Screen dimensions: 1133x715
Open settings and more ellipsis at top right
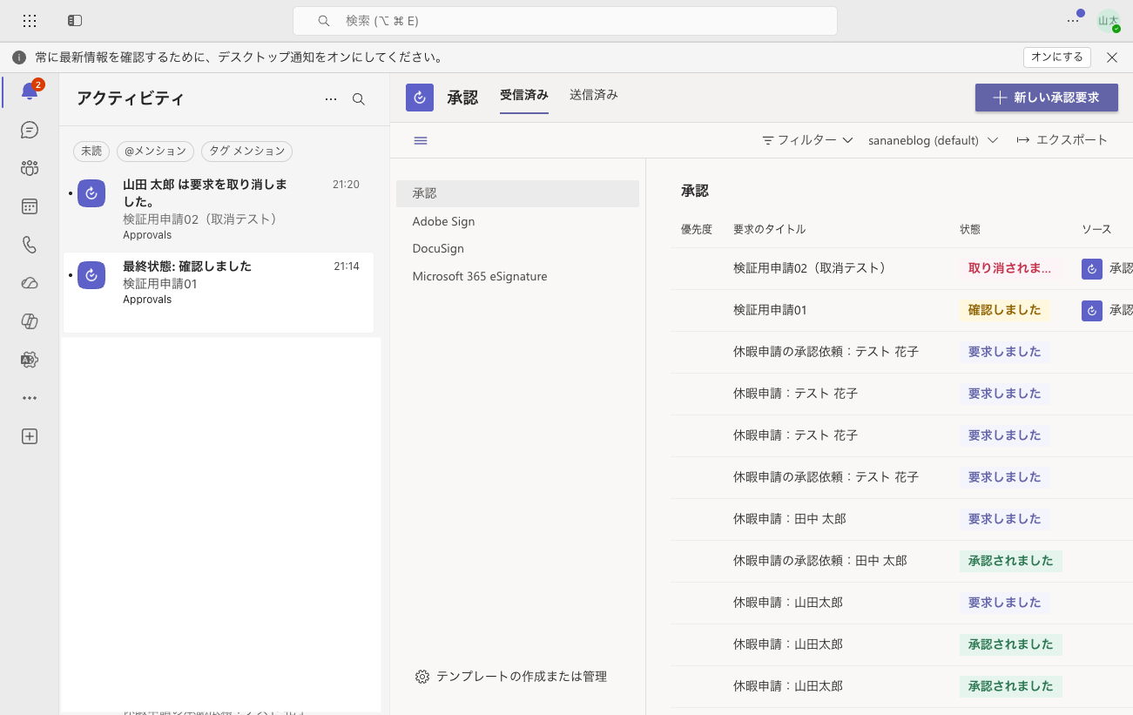(x=1073, y=20)
